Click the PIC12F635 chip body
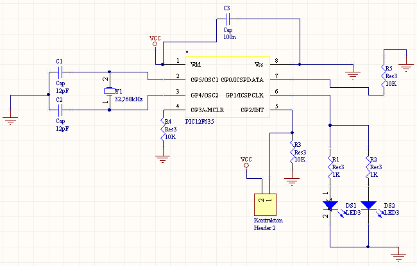Screen dimensions: 417x266 click(x=228, y=88)
